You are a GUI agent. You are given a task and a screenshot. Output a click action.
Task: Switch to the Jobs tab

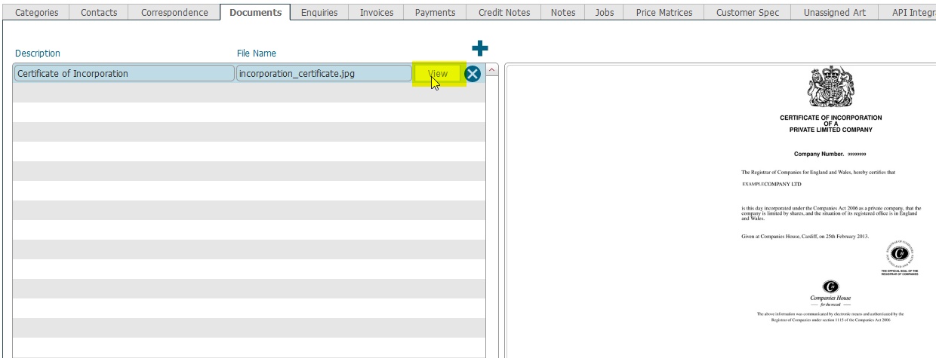pyautogui.click(x=605, y=12)
